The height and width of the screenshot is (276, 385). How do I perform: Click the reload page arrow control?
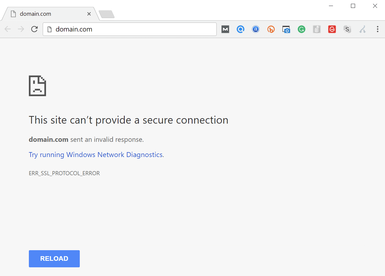point(34,29)
